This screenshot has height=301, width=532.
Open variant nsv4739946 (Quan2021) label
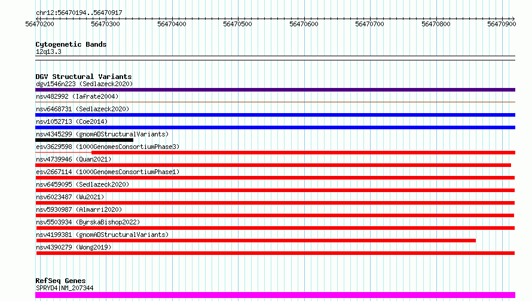point(74,159)
